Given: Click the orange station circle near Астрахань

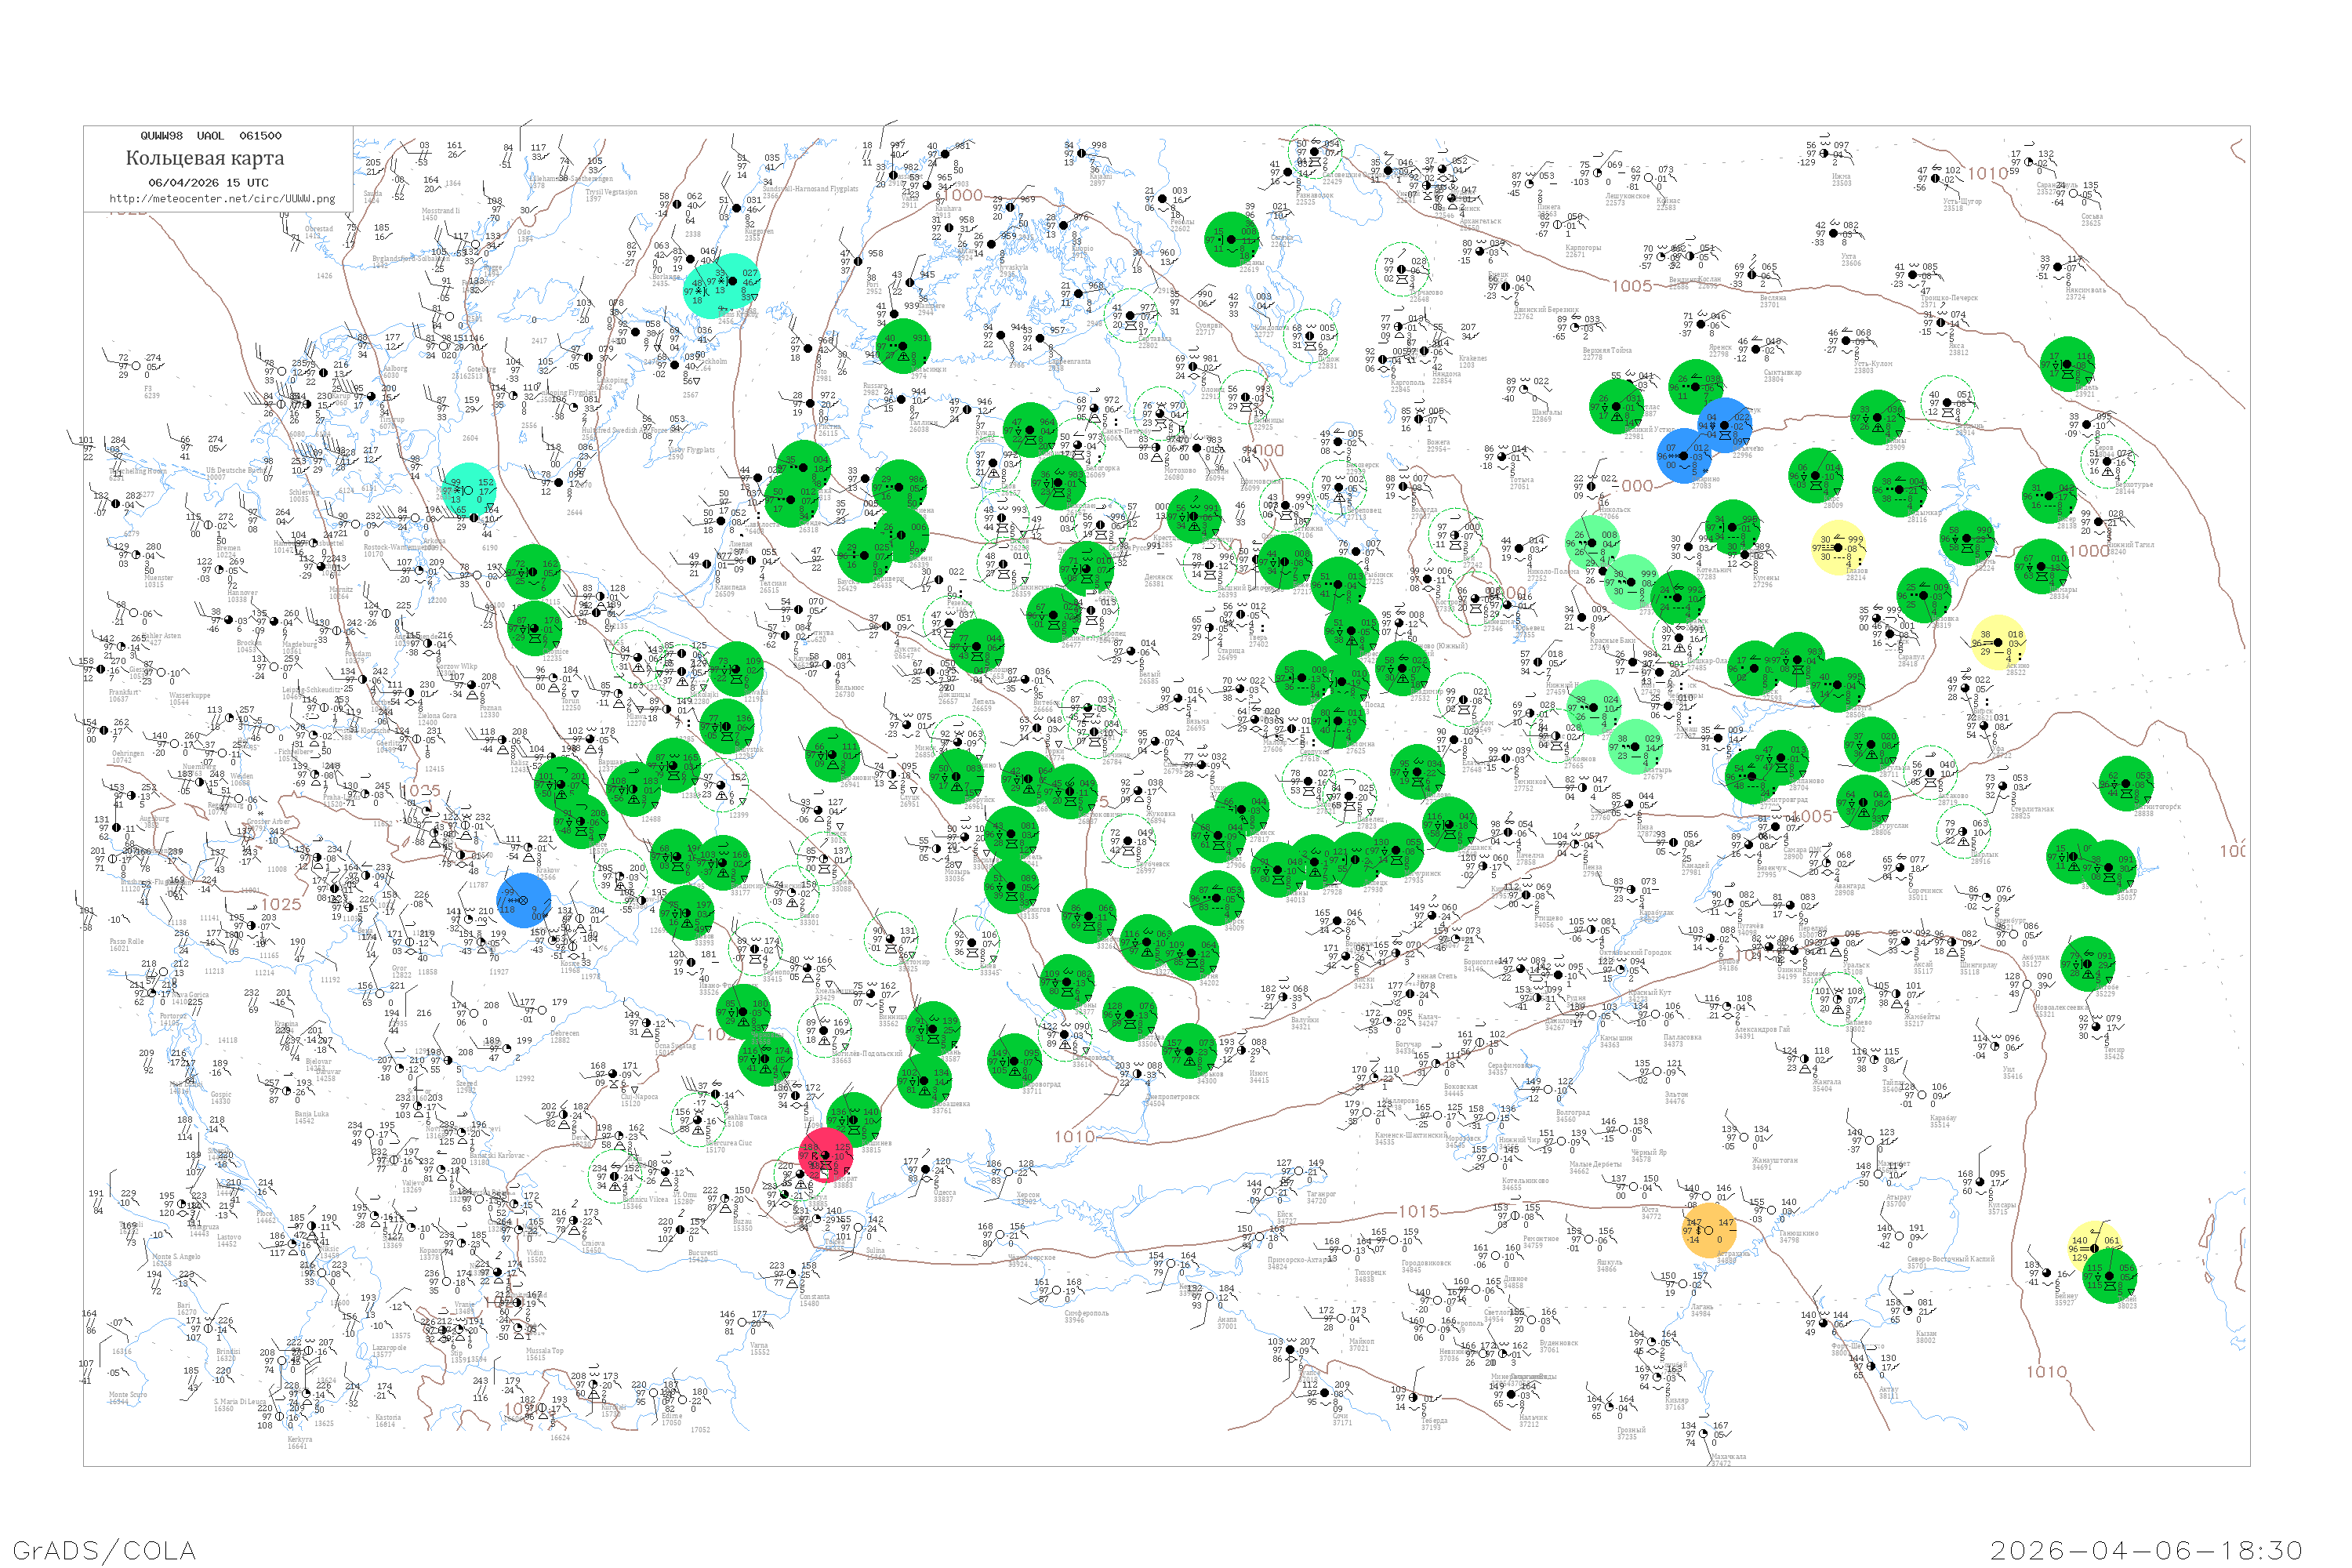Looking at the screenshot, I should tap(1709, 1229).
